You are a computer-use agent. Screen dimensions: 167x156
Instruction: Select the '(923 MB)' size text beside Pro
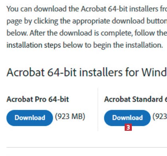70,116
